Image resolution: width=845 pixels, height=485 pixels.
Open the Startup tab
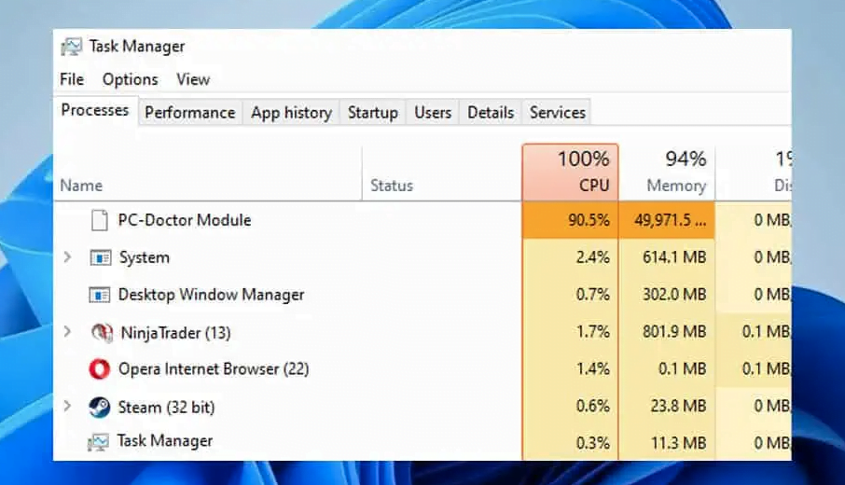[x=373, y=113]
